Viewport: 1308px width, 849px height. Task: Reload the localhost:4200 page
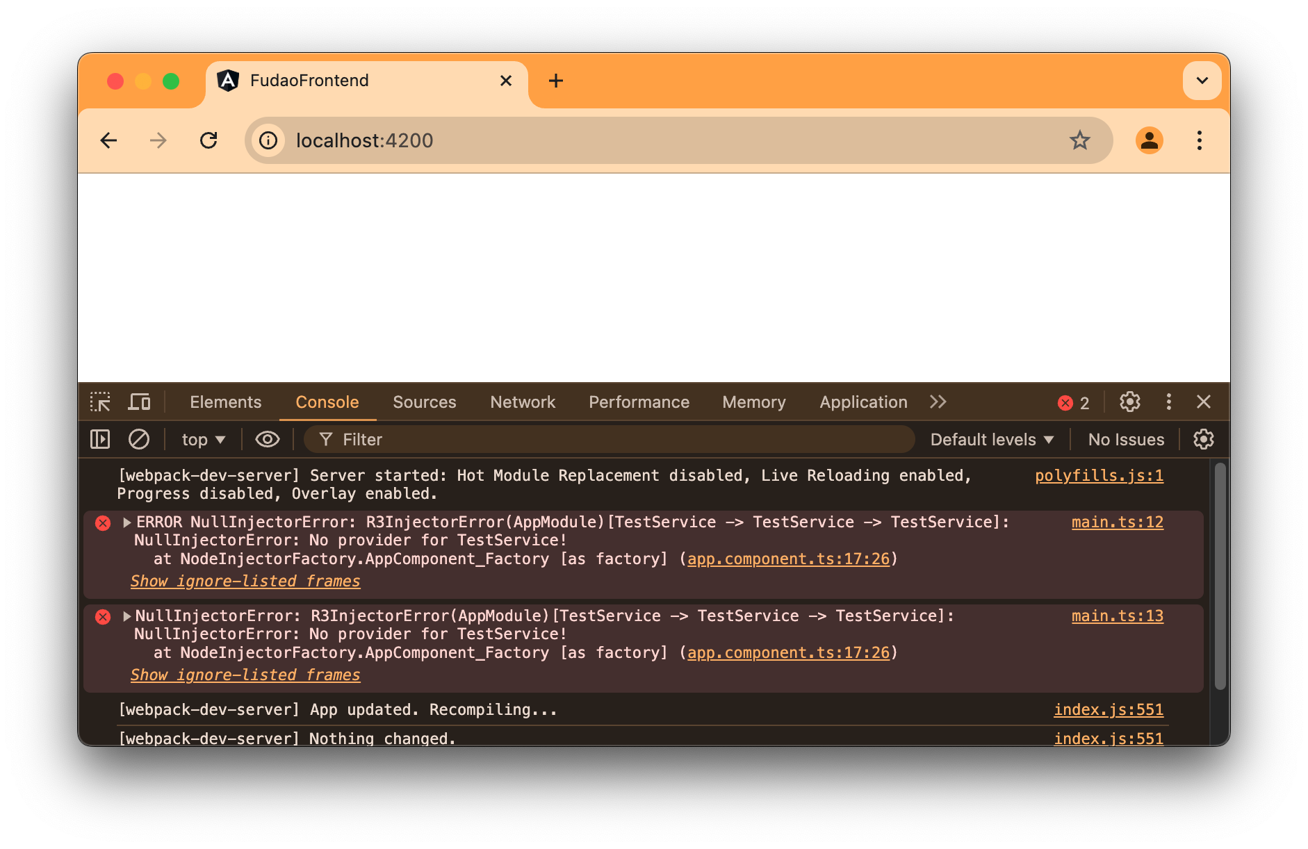point(209,140)
